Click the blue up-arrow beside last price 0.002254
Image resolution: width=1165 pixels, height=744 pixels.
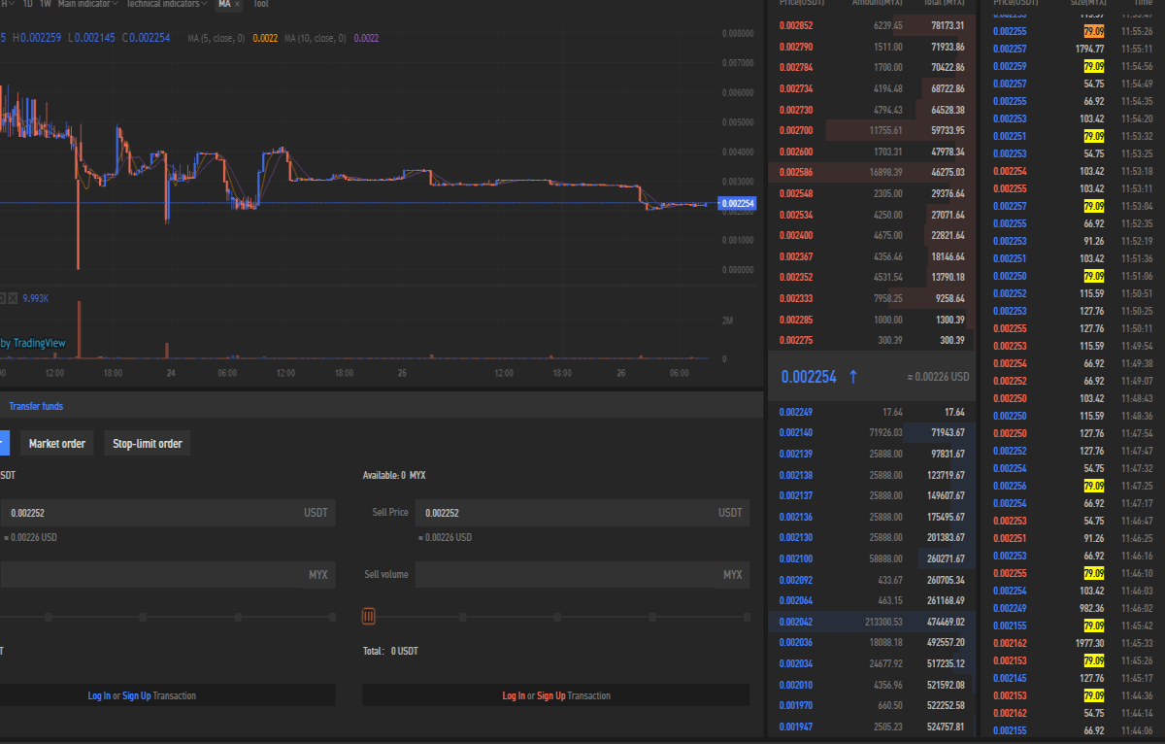click(853, 377)
